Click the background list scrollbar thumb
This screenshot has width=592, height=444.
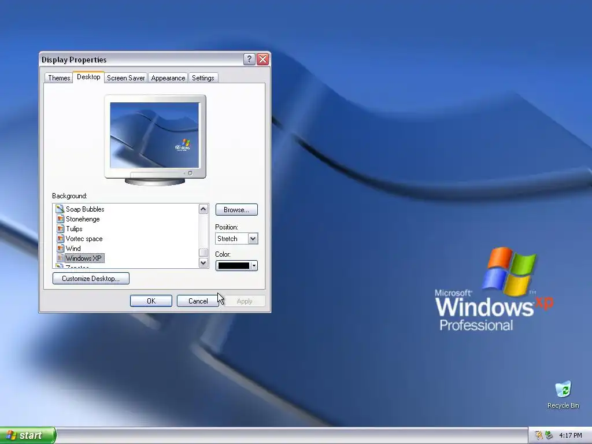(x=203, y=253)
